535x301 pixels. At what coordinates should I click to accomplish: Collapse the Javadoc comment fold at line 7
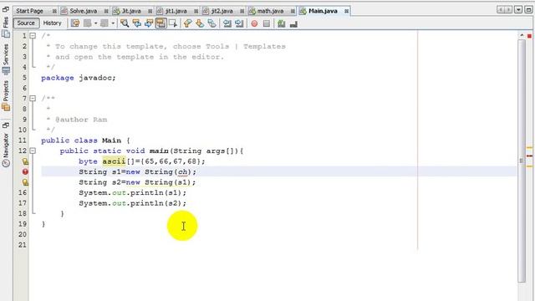[33, 99]
